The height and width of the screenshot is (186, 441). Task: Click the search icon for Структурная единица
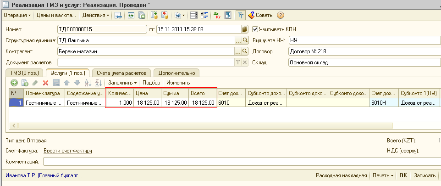click(245, 40)
